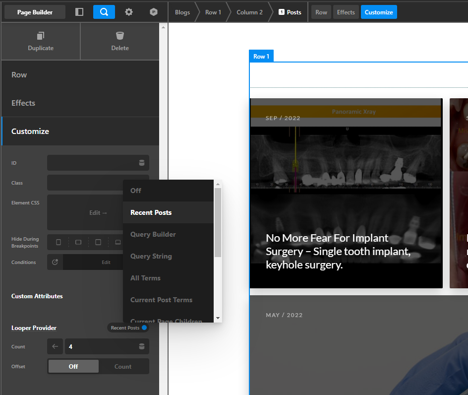Click the database icon in the ID field
Image resolution: width=468 pixels, height=395 pixels.
point(142,163)
